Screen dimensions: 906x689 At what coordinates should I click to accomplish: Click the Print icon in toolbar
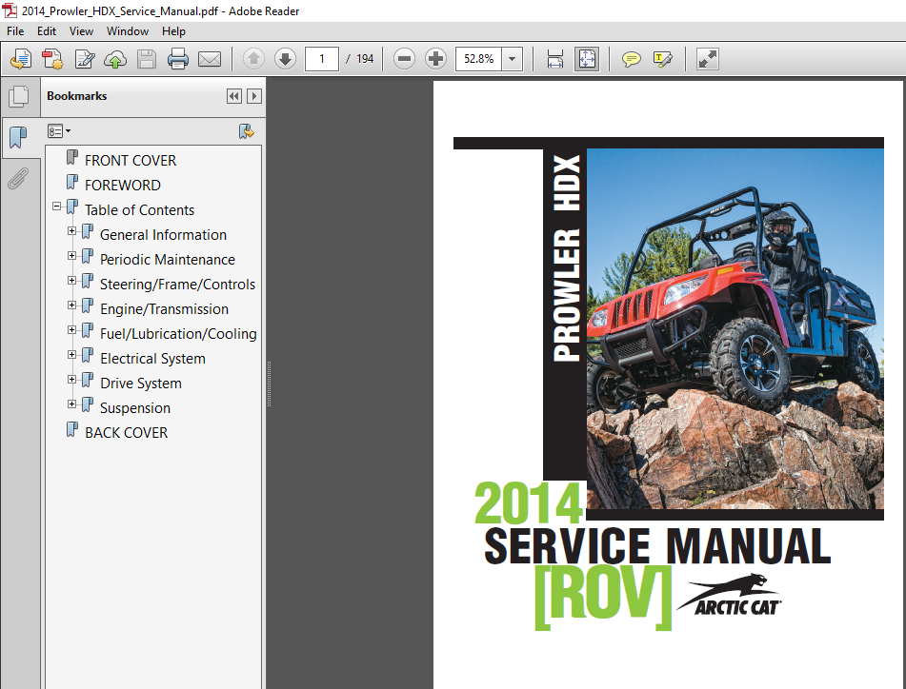point(178,59)
